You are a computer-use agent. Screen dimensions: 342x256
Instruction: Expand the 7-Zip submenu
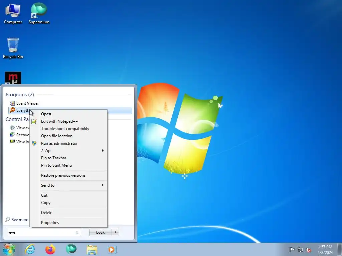68,151
